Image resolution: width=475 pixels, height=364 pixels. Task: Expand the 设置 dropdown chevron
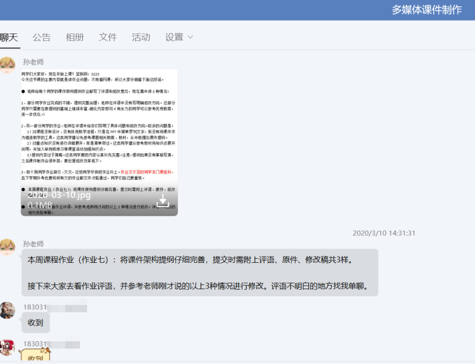pyautogui.click(x=190, y=37)
